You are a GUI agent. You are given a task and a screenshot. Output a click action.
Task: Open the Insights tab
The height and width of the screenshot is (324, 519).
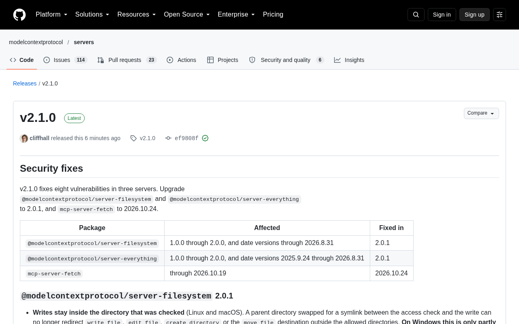349,60
